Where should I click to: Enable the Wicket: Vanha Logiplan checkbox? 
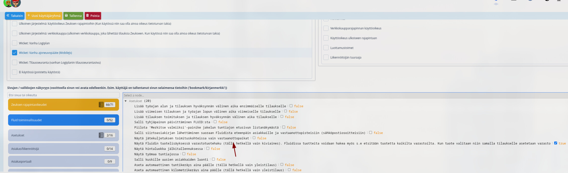coord(15,43)
